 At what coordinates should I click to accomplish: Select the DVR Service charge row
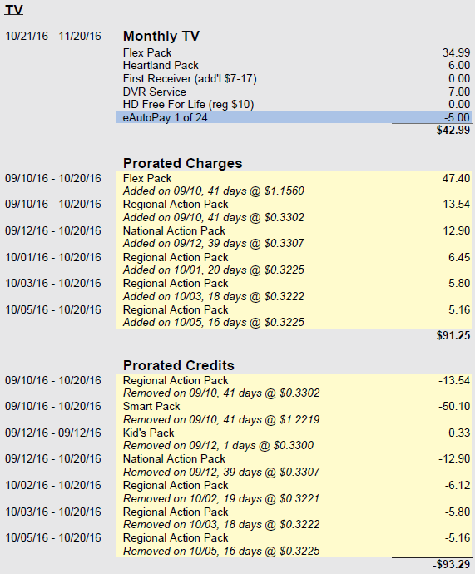point(294,92)
